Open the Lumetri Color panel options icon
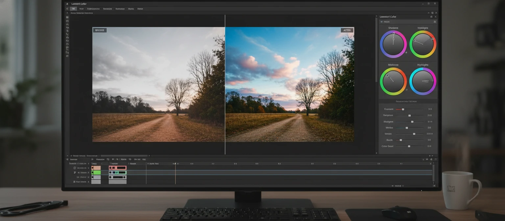The width and height of the screenshot is (505, 221). coord(431,17)
